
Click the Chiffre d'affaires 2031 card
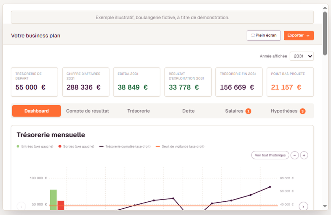click(x=86, y=82)
